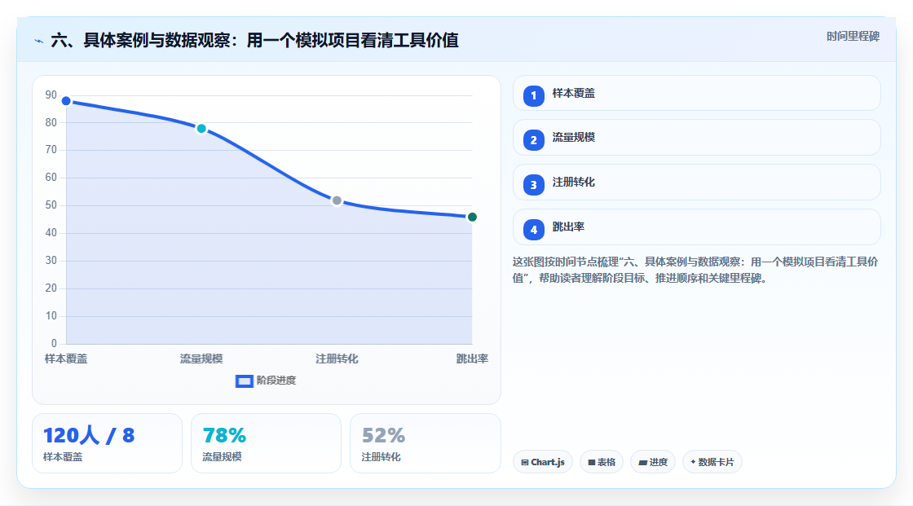
Task: Click the lightning icon beside the title
Action: [x=39, y=41]
